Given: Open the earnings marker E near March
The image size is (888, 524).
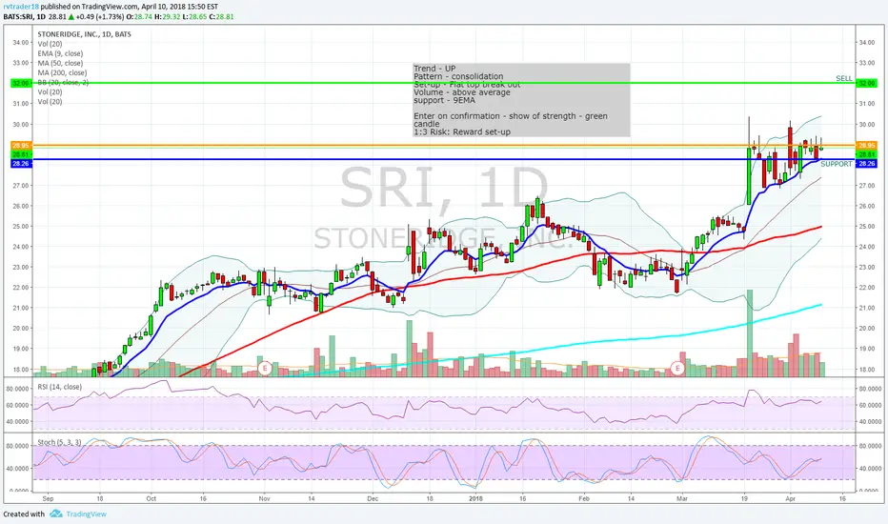Looking at the screenshot, I should click(x=677, y=369).
